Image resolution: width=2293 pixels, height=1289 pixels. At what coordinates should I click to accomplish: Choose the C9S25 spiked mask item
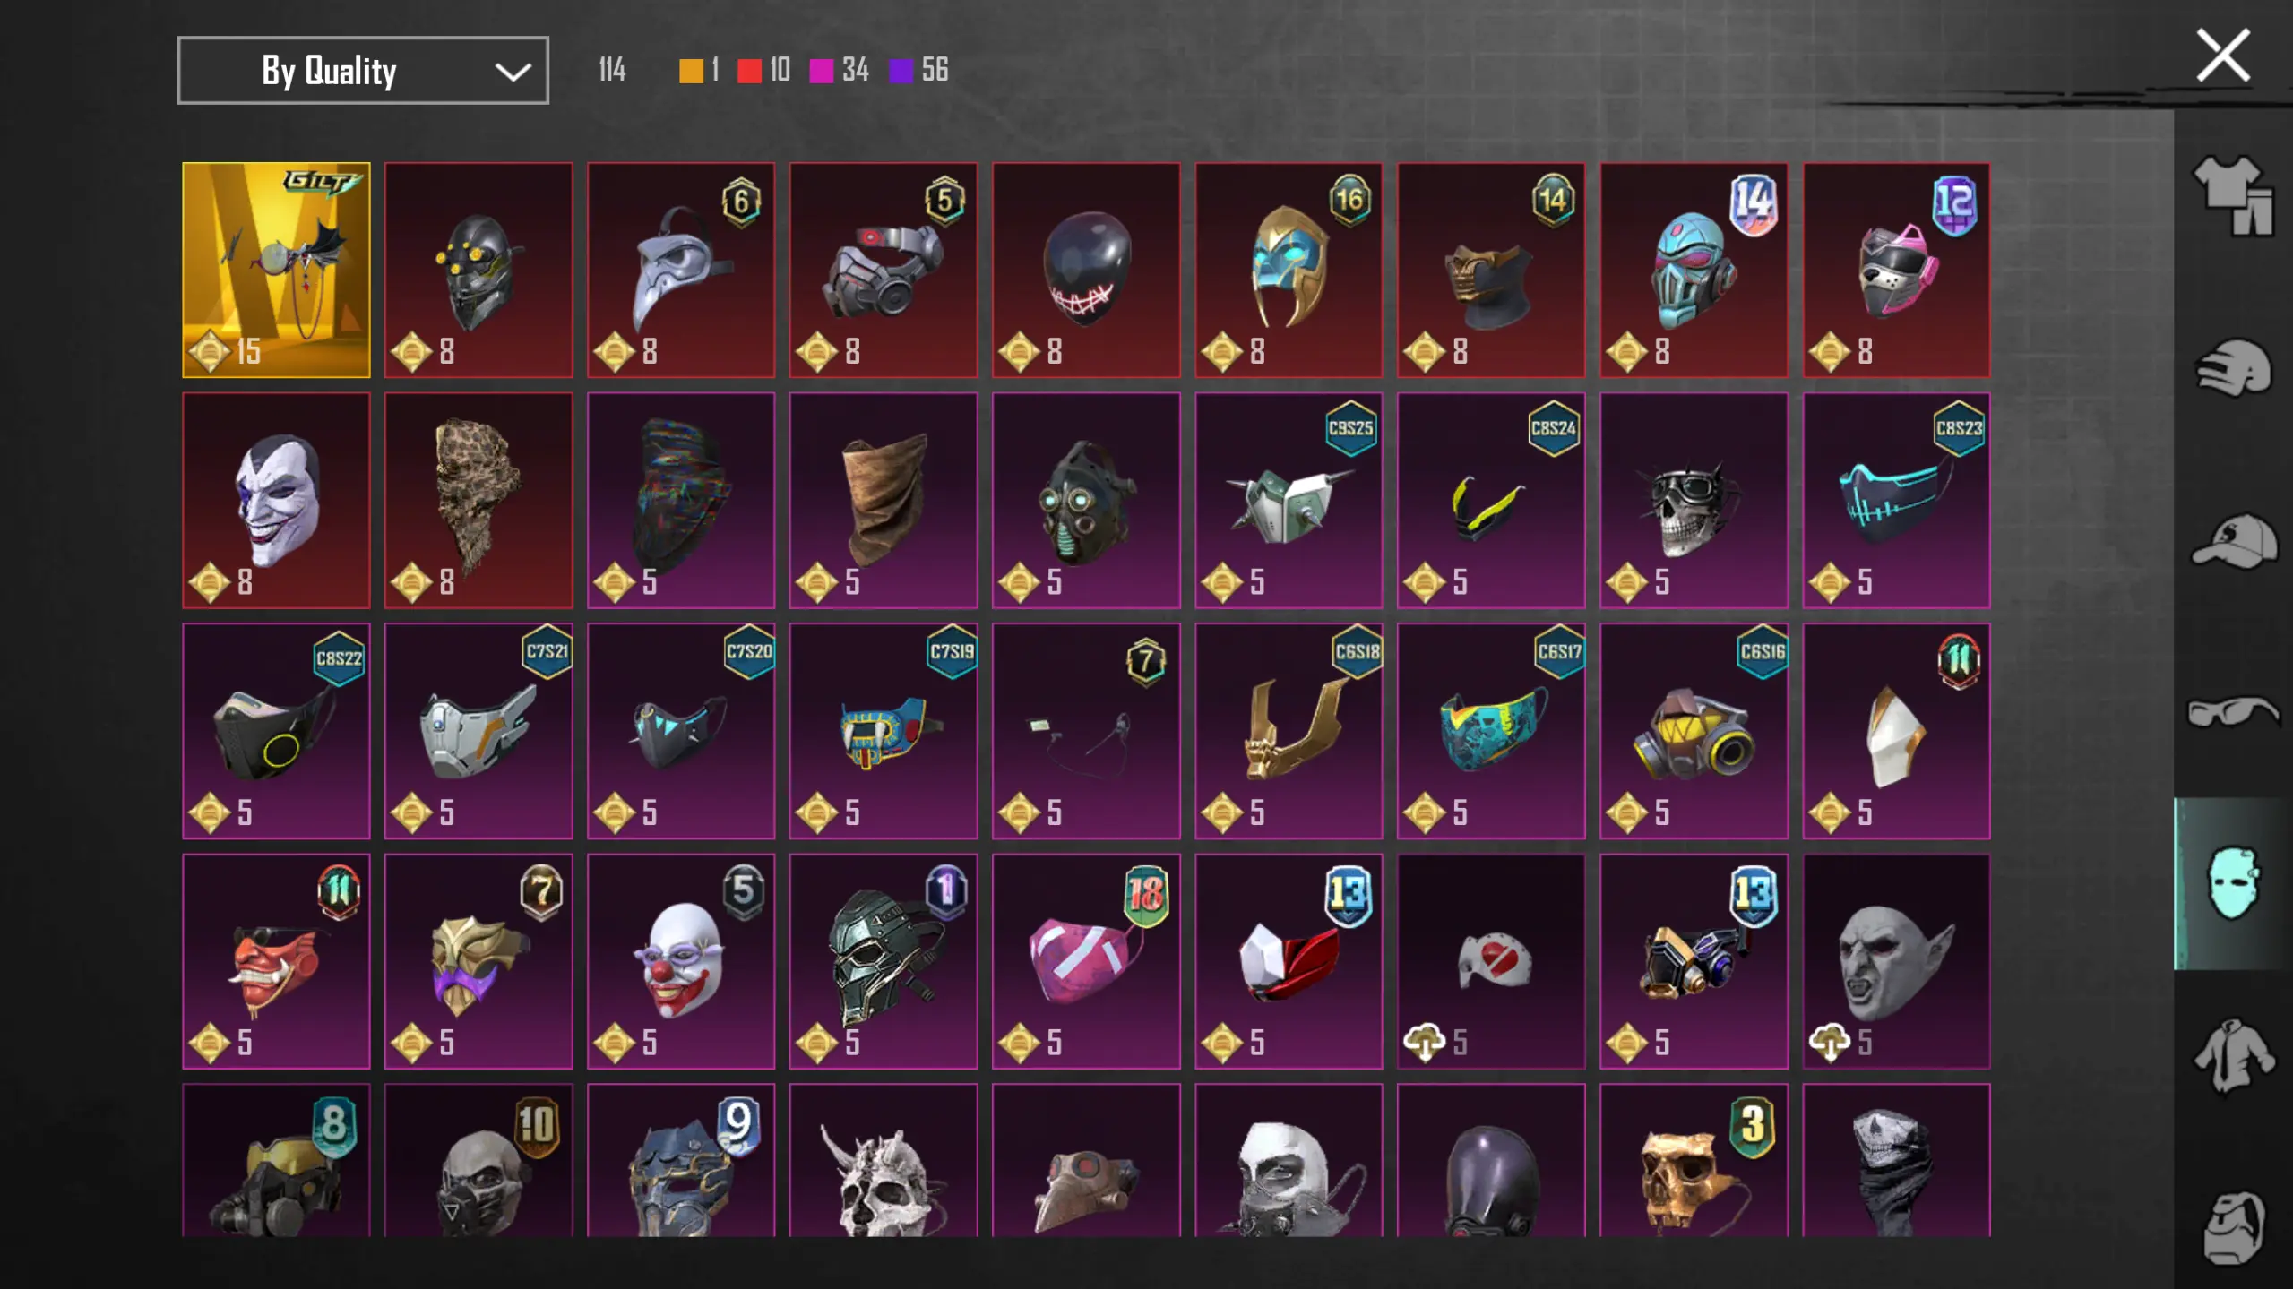(x=1289, y=500)
